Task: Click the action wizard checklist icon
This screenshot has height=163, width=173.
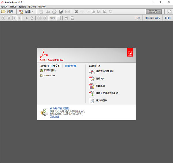Action: [44, 112]
